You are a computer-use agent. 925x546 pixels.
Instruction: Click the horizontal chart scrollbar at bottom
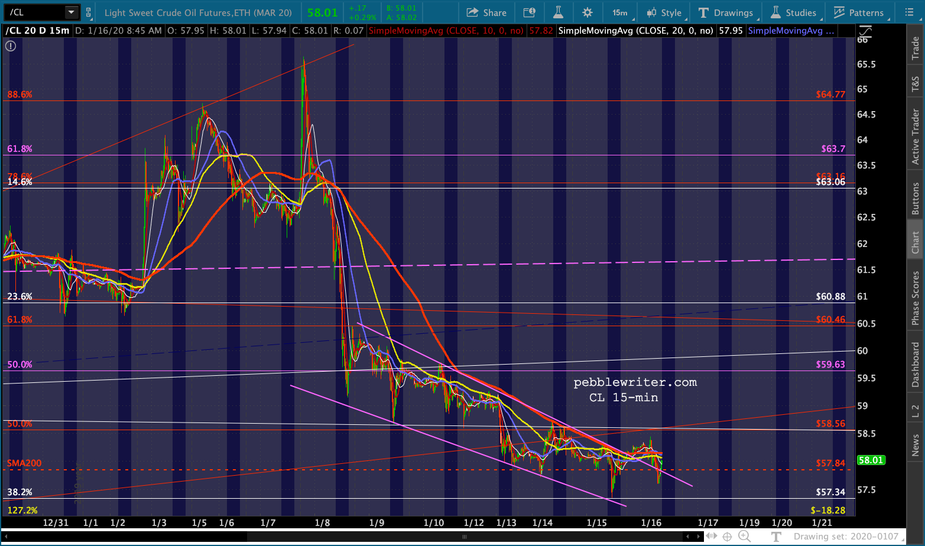click(464, 537)
